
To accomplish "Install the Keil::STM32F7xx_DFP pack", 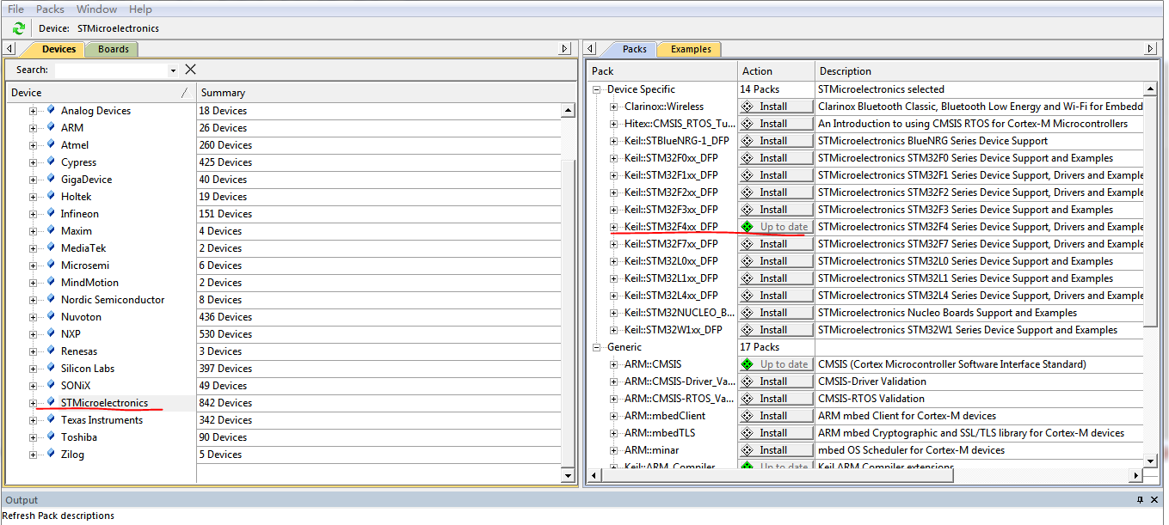I will click(775, 244).
